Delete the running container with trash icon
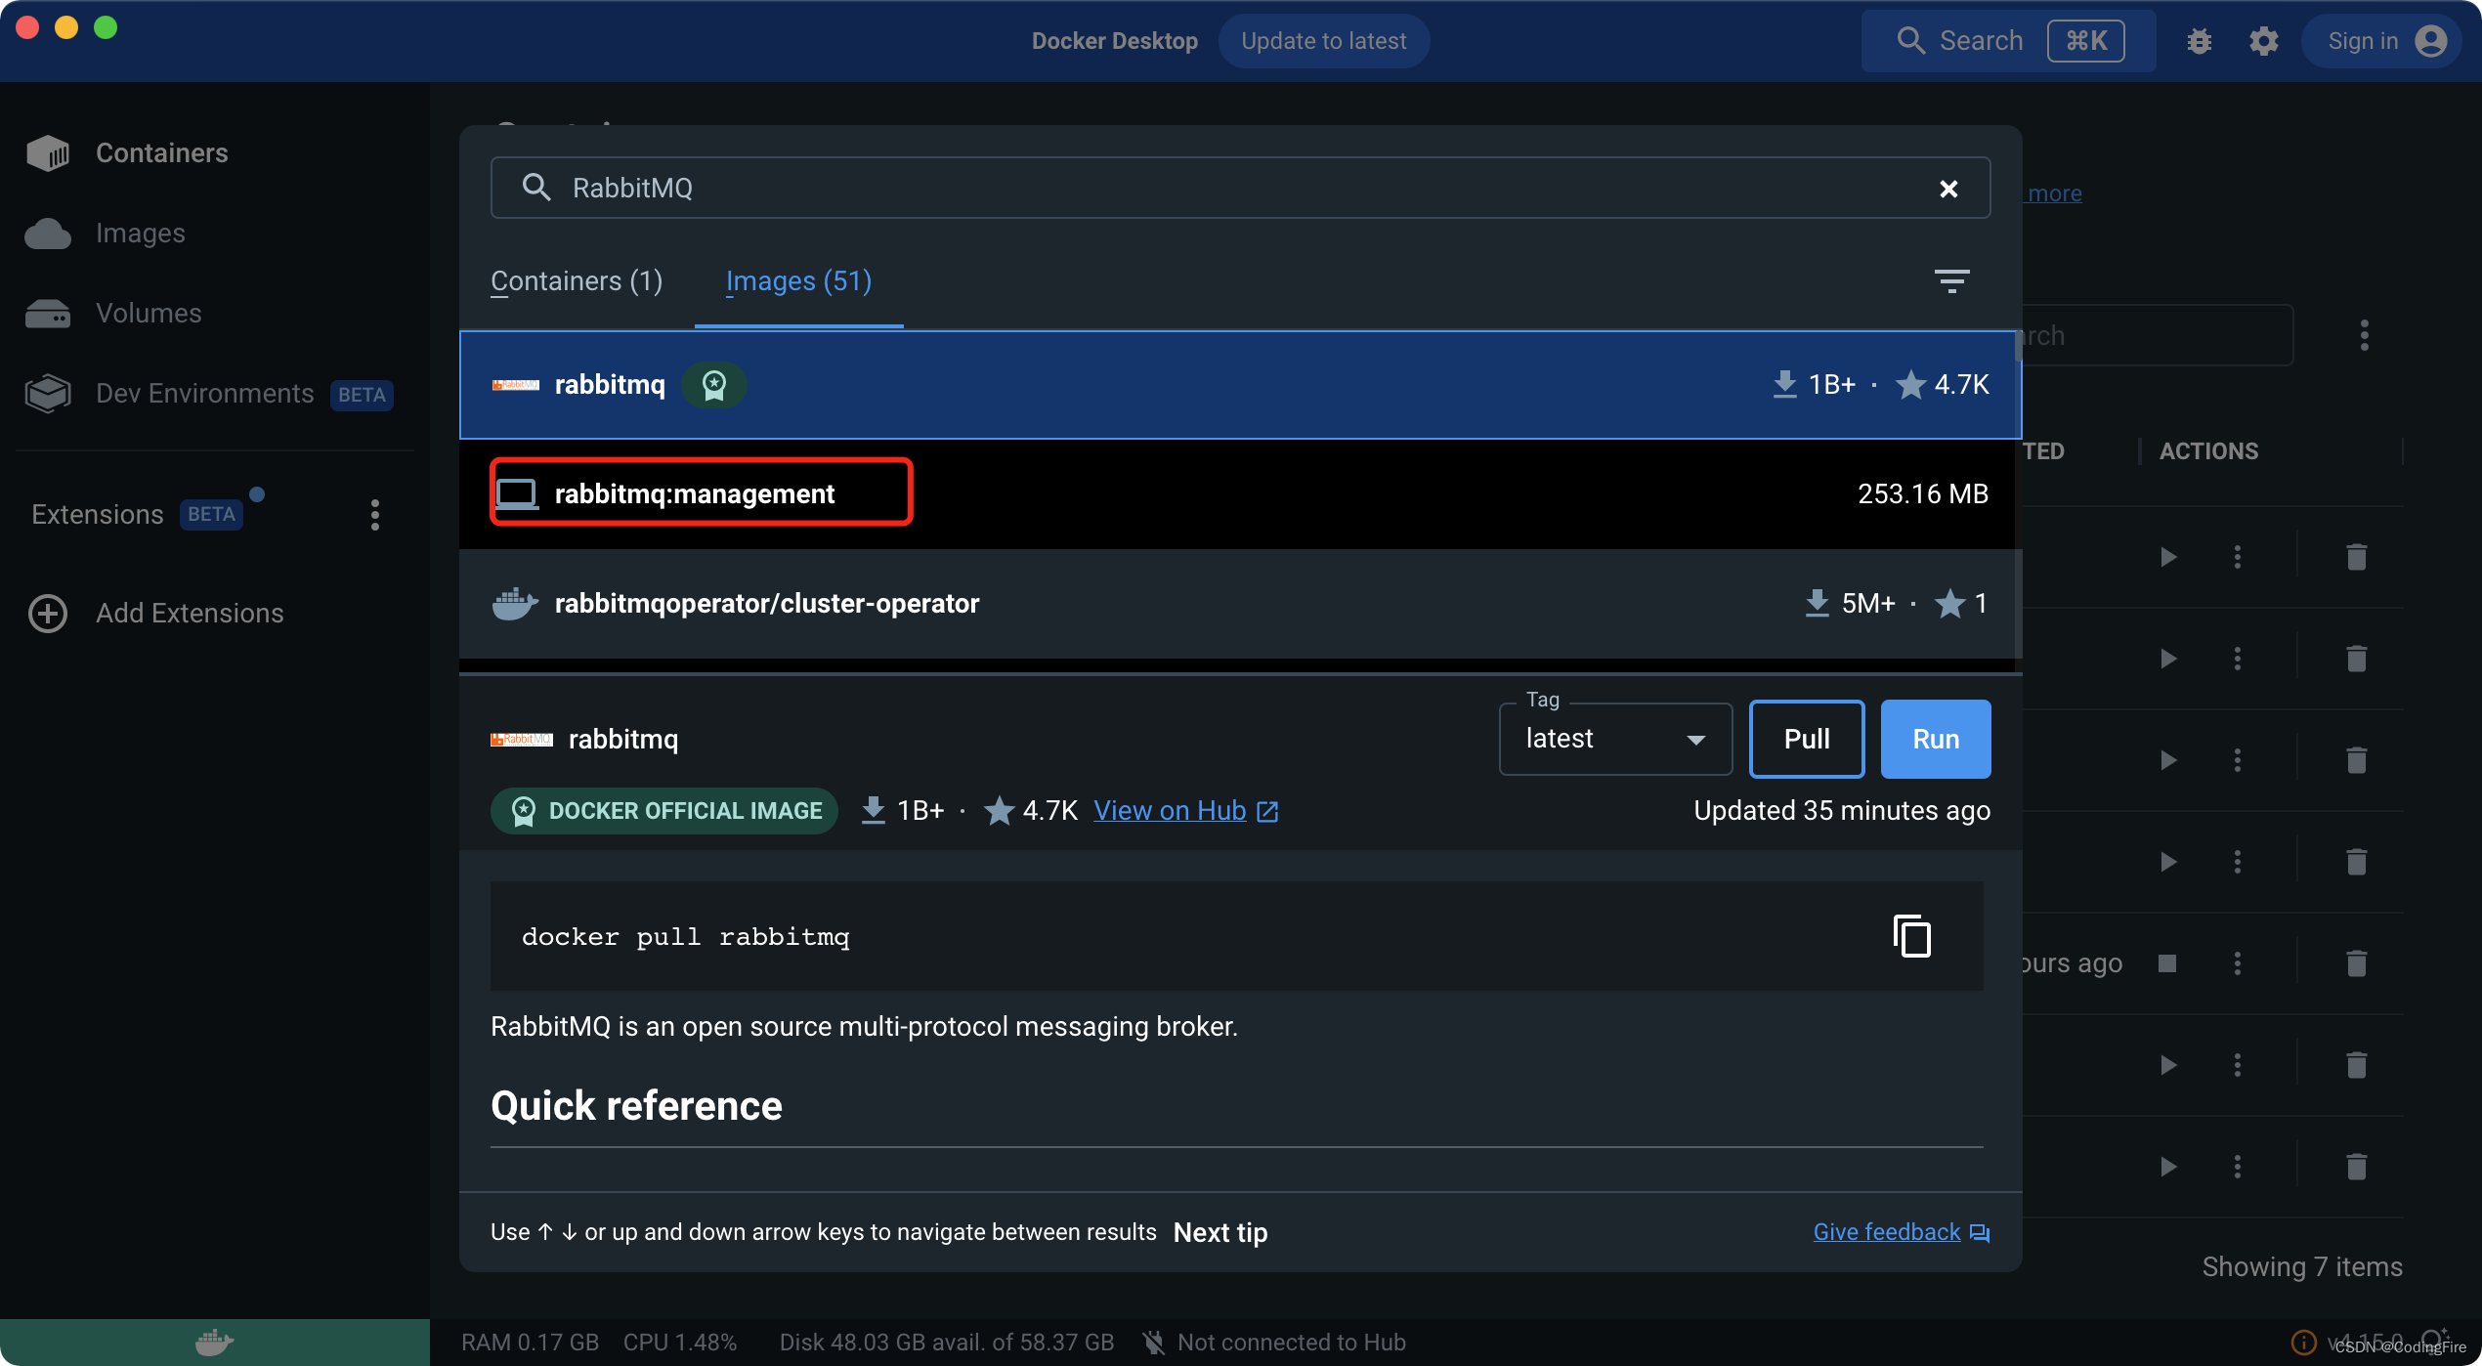This screenshot has height=1366, width=2482. point(2356,963)
